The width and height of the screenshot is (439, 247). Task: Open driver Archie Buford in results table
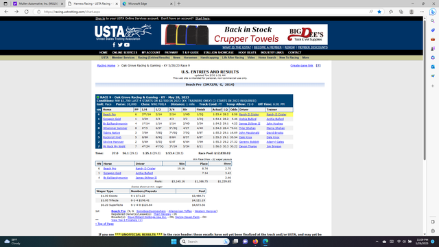click(248, 119)
